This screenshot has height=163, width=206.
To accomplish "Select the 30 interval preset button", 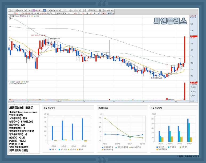I will point(74,10).
